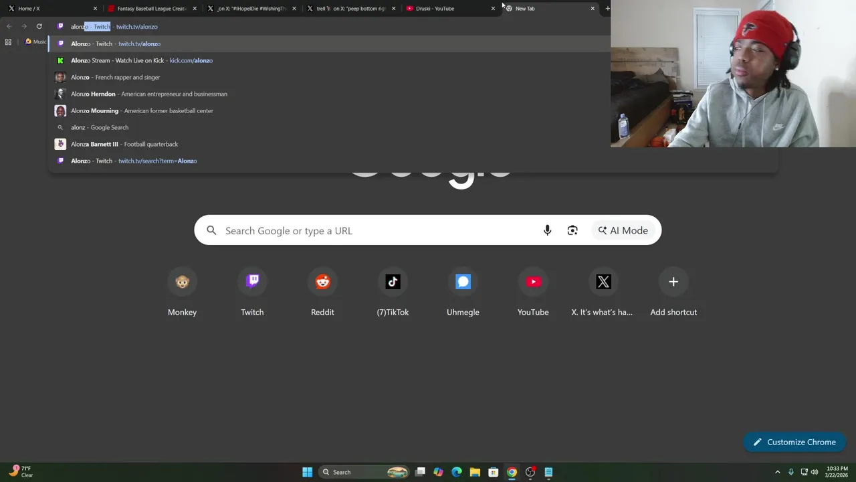Click the Customize Chrome button
The image size is (856, 482).
click(794, 442)
